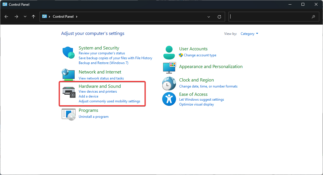
Task: Click the Hardware and Sound printer icon
Action: 69,92
